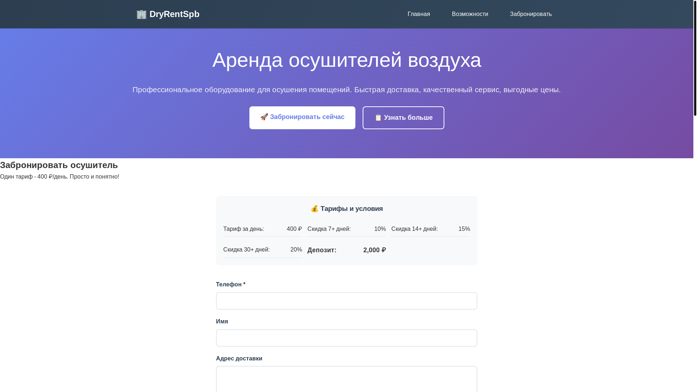Click the 'Тарифы и условия' heading text
697x392 pixels.
351,209
